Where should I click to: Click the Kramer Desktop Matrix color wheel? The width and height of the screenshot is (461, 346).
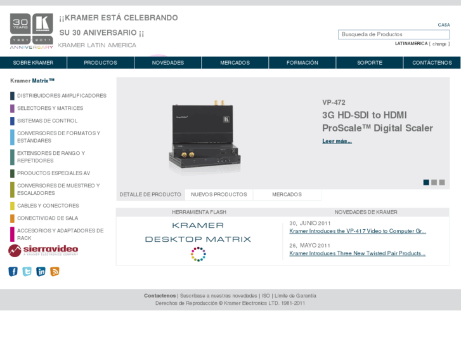(198, 254)
